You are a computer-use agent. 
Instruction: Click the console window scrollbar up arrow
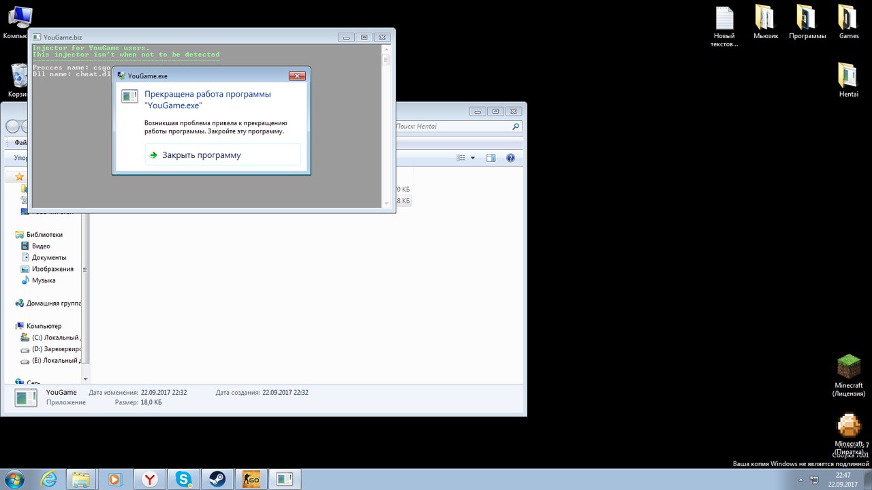(x=386, y=49)
